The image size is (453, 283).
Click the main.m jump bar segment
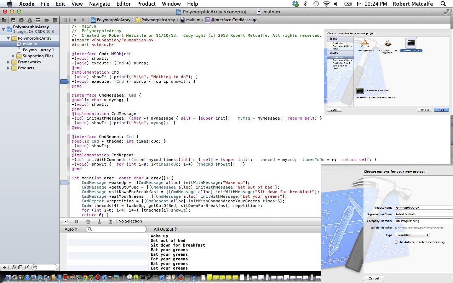click(x=190, y=20)
